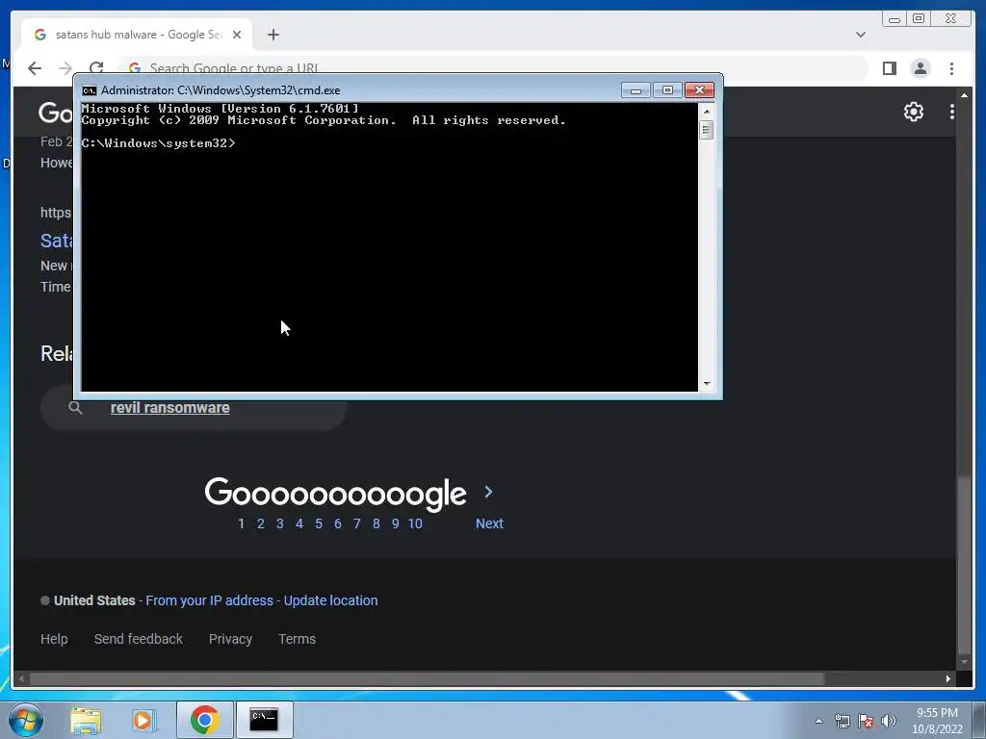
Task: Open Terms footer link
Action: [x=297, y=639]
